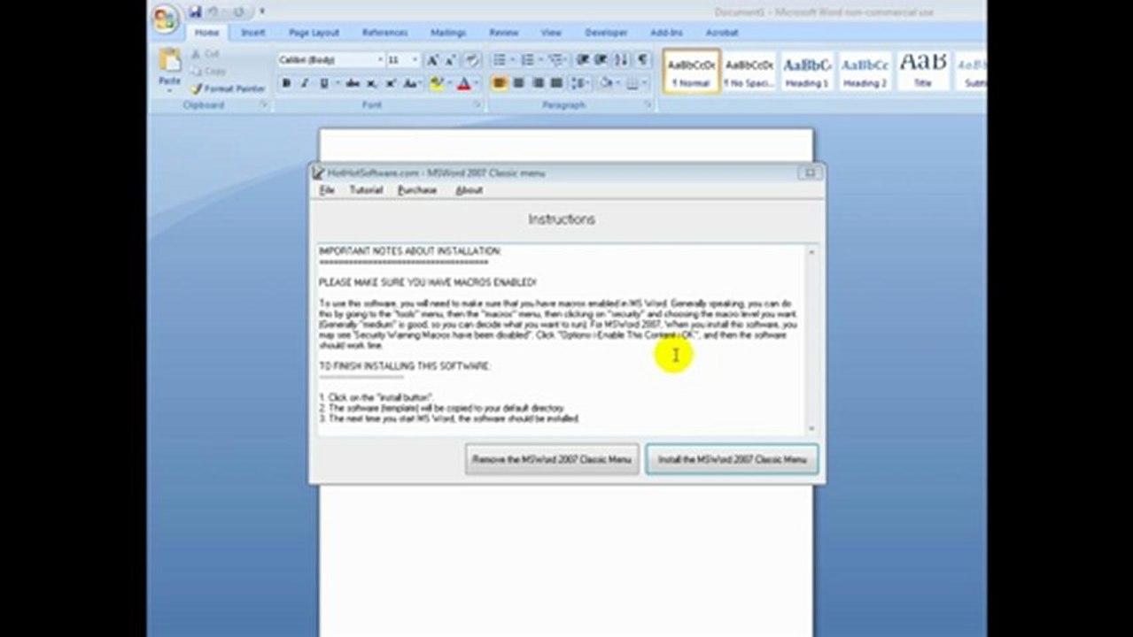Click the Undo icon in Quick Access toolbar
The height and width of the screenshot is (637, 1133).
click(213, 12)
